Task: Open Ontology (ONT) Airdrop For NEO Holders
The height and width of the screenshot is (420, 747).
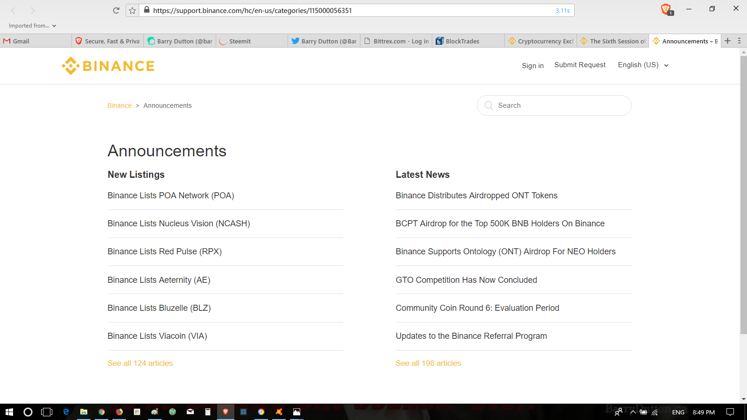Action: click(x=506, y=252)
